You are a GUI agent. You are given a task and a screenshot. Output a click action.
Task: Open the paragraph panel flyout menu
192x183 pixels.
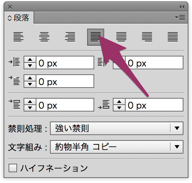coord(180,18)
